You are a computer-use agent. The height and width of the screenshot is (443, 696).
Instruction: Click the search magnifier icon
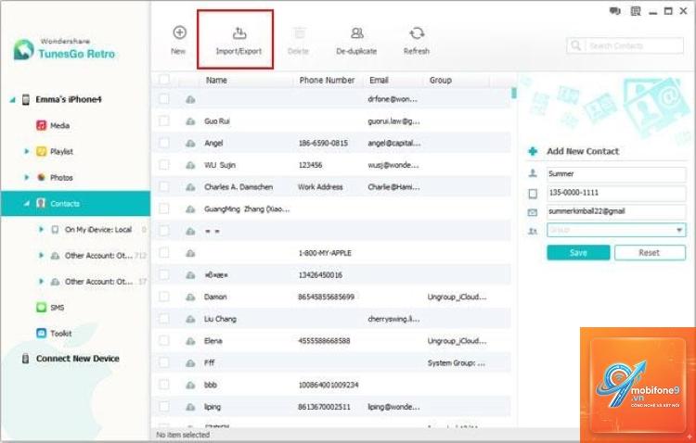[x=575, y=45]
